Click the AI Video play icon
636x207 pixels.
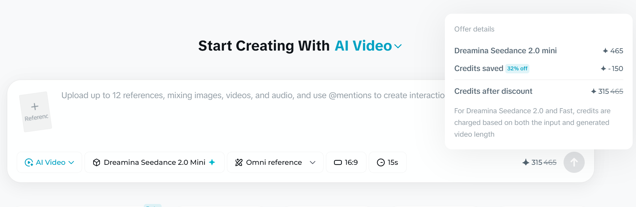coord(29,162)
